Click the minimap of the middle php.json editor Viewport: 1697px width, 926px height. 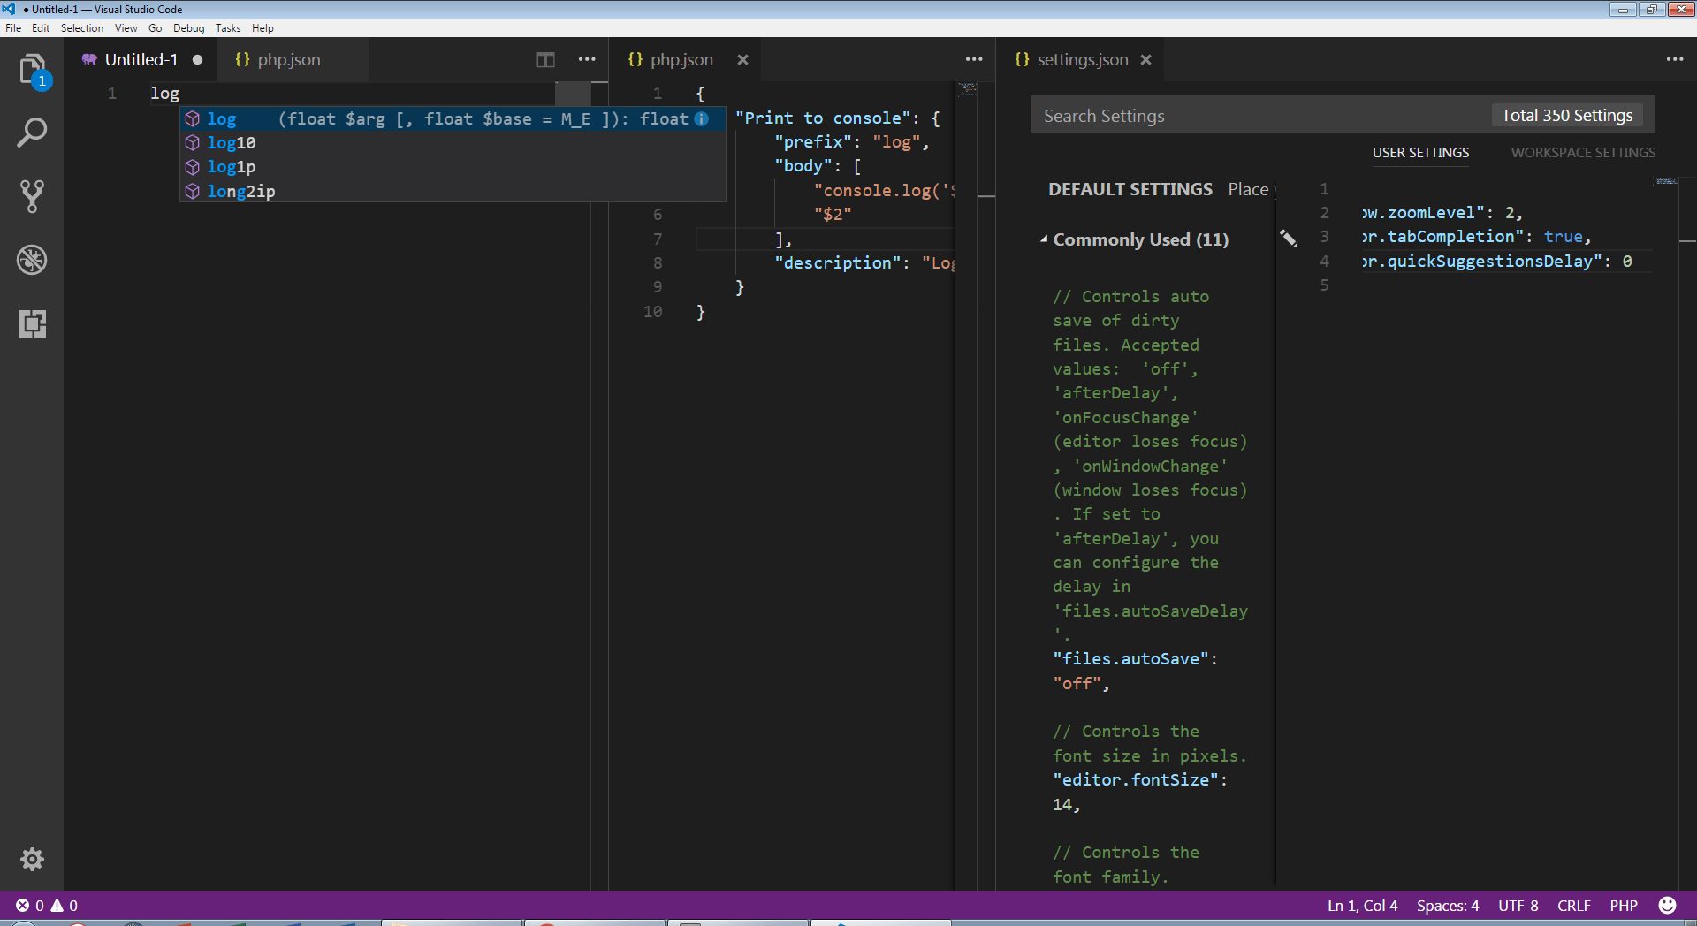pyautogui.click(x=968, y=90)
